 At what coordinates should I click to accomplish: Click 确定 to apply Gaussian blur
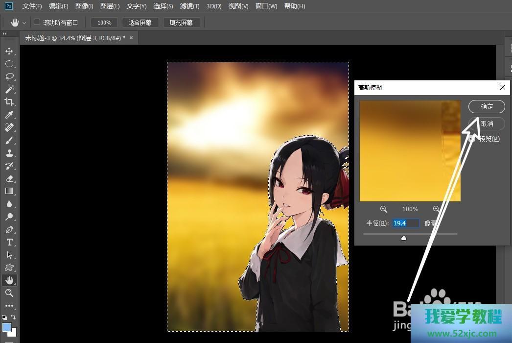click(487, 106)
